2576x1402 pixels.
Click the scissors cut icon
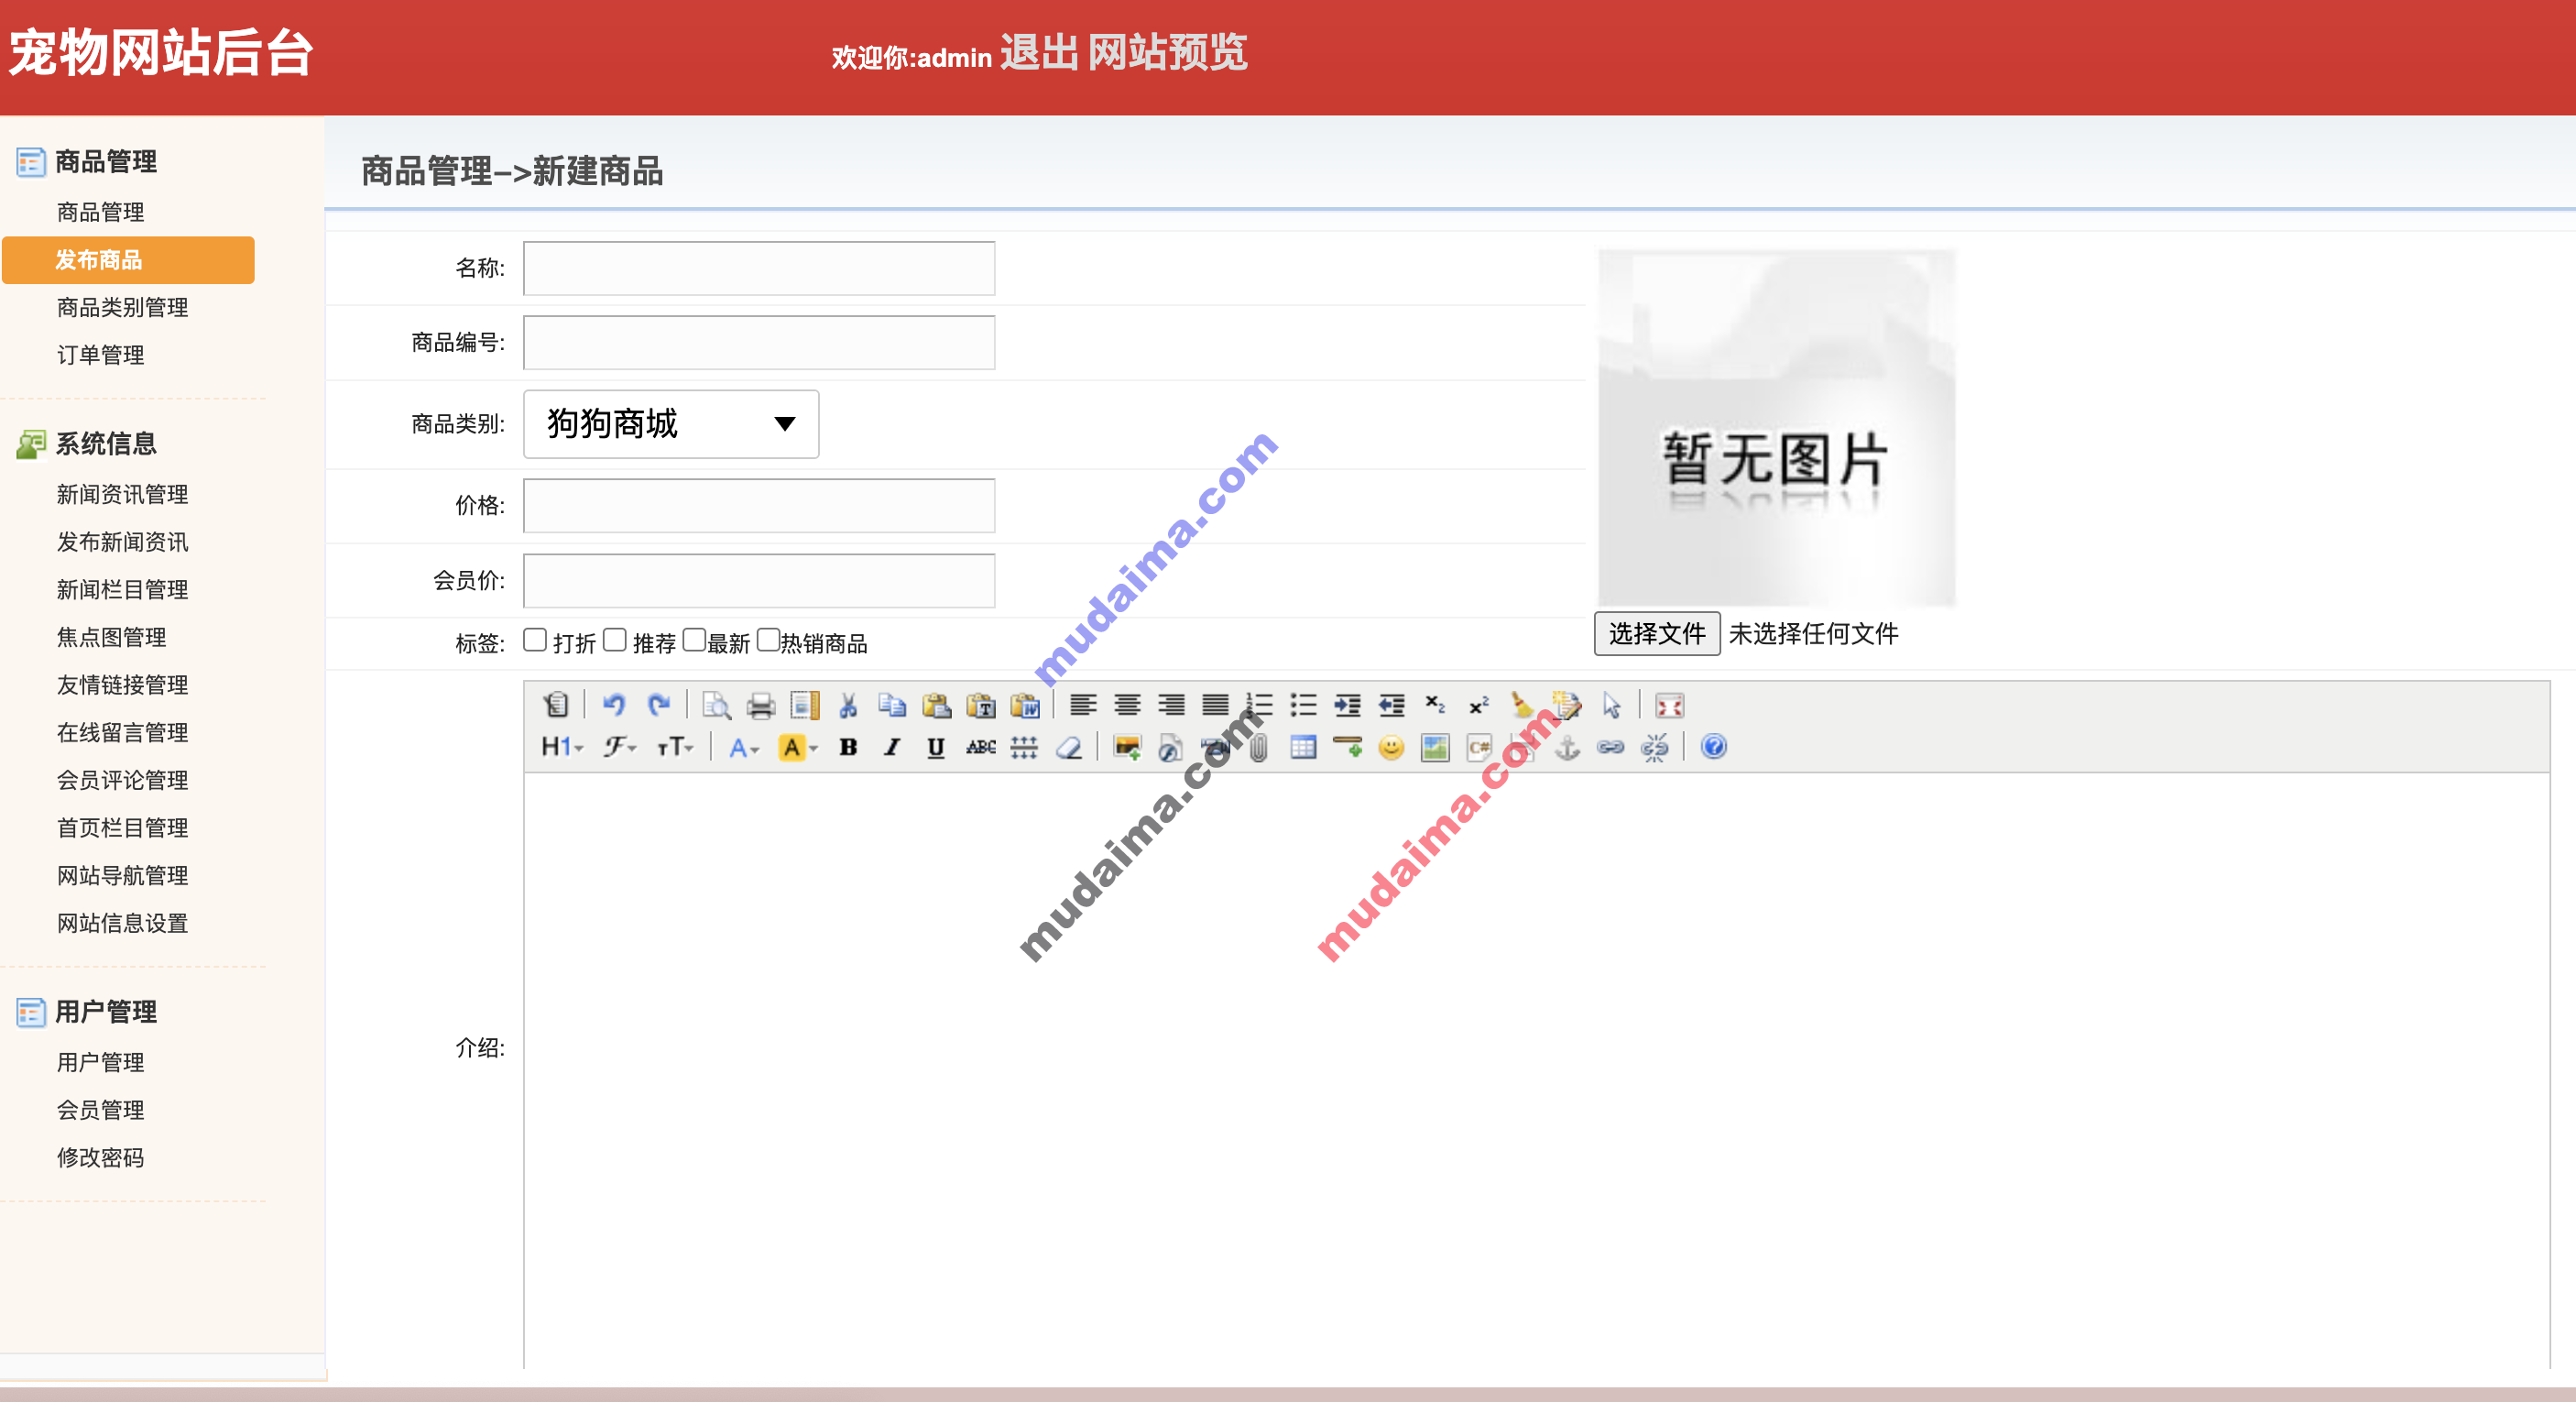(x=848, y=705)
